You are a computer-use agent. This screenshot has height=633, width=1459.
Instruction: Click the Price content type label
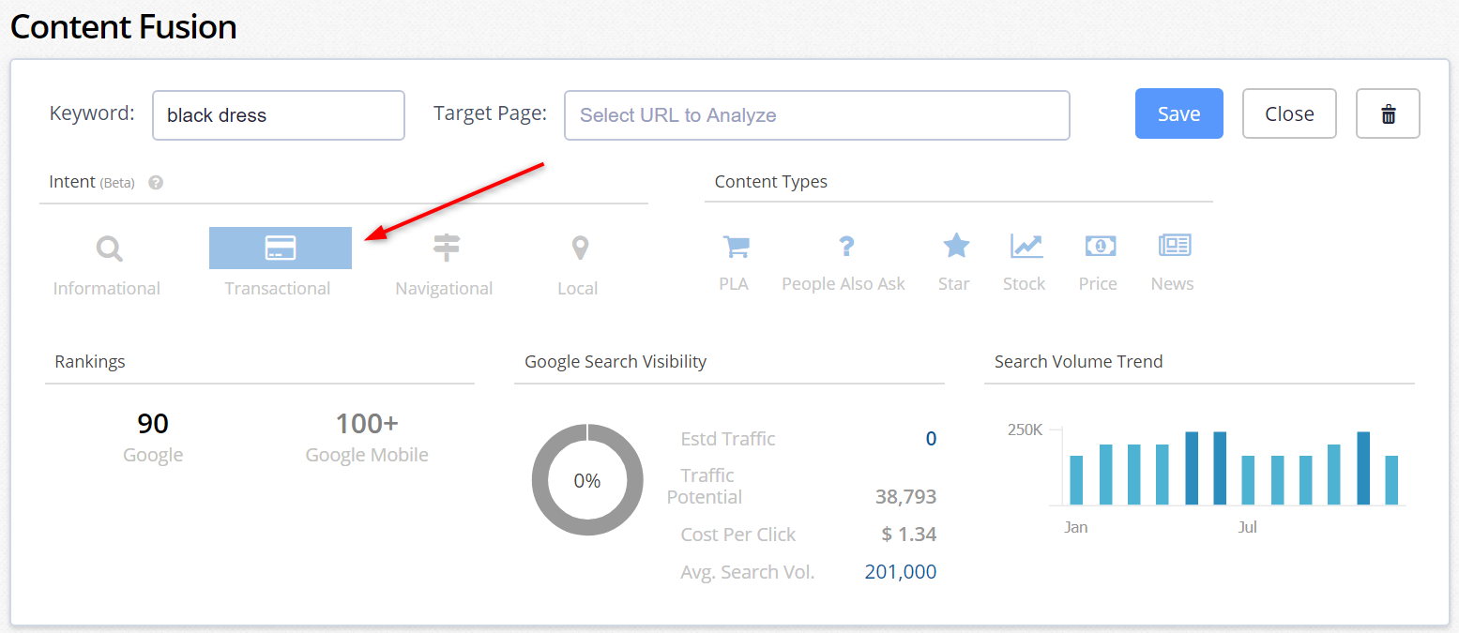point(1098,284)
